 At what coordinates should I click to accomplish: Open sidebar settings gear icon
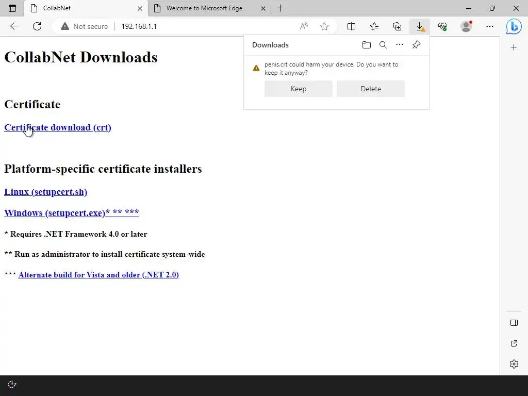pos(514,364)
